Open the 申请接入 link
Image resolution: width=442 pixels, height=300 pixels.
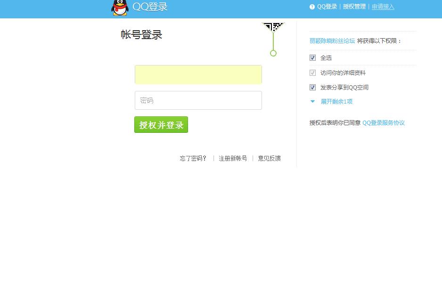tap(383, 7)
